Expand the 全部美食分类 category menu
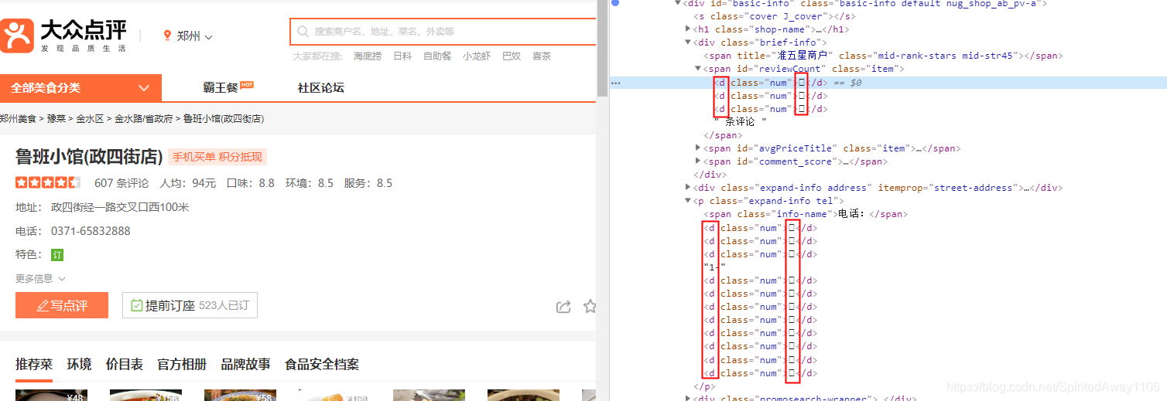 pyautogui.click(x=80, y=88)
